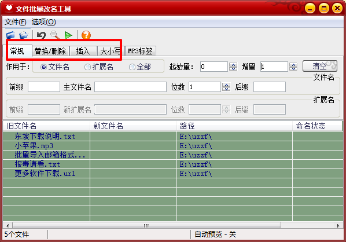346x242 pixels.
Task: Click the undo arrow toolbar icon
Action: tap(41, 35)
